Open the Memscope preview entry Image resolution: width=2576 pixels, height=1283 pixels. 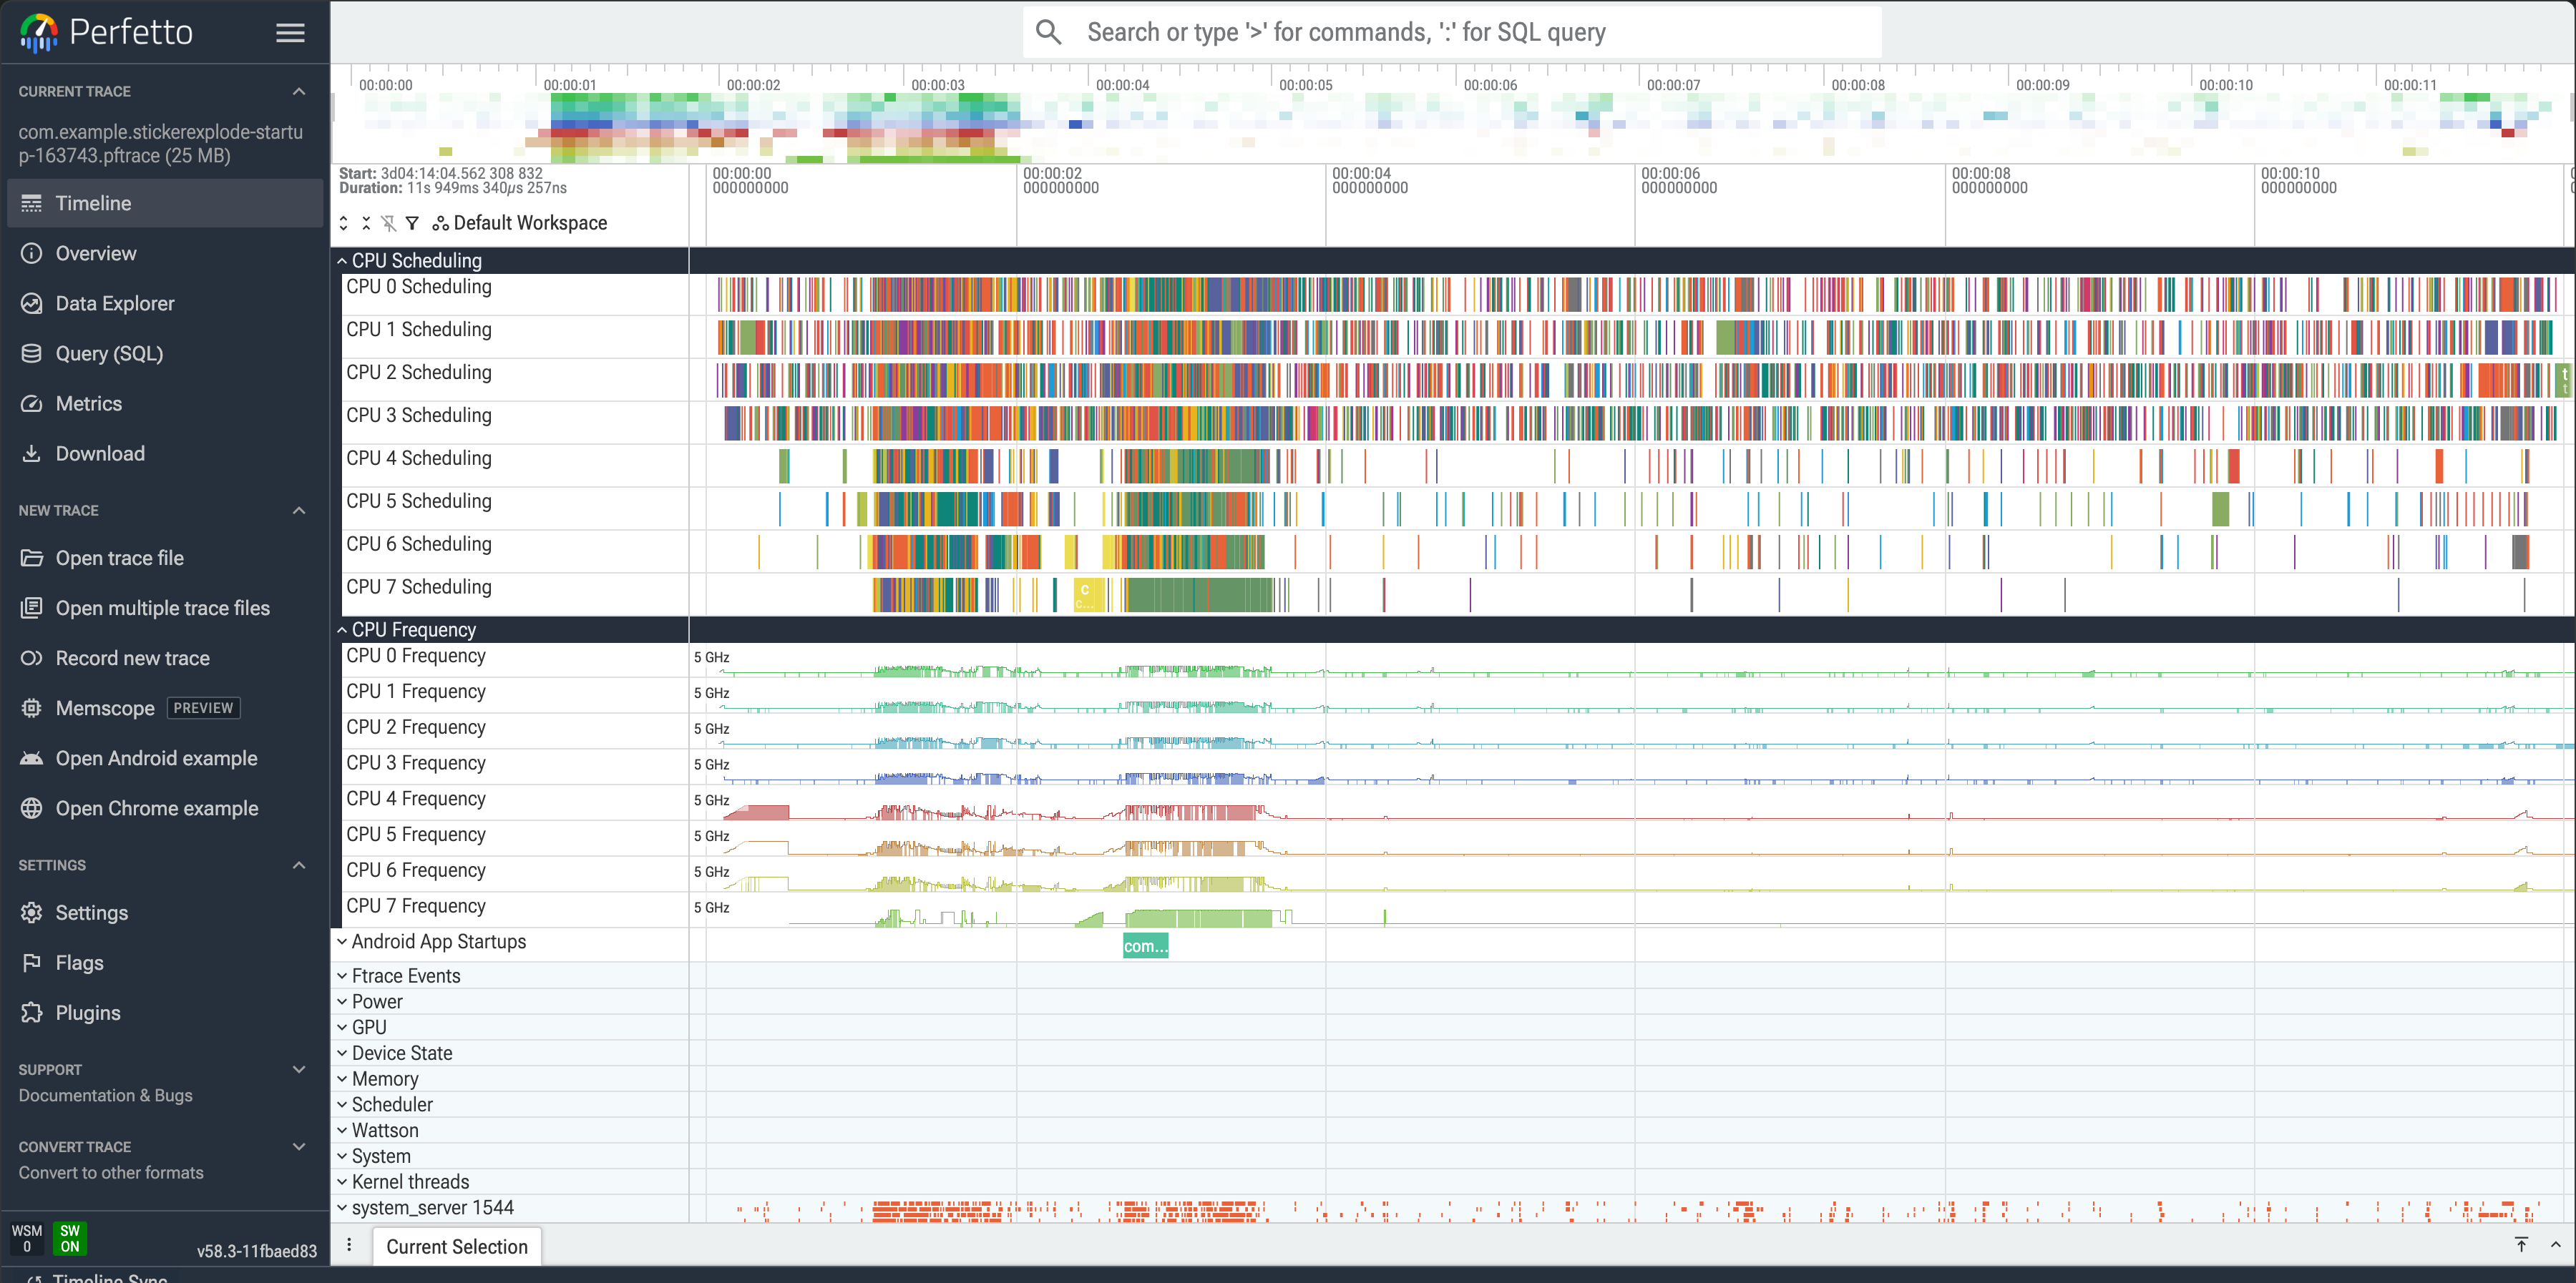(x=165, y=707)
